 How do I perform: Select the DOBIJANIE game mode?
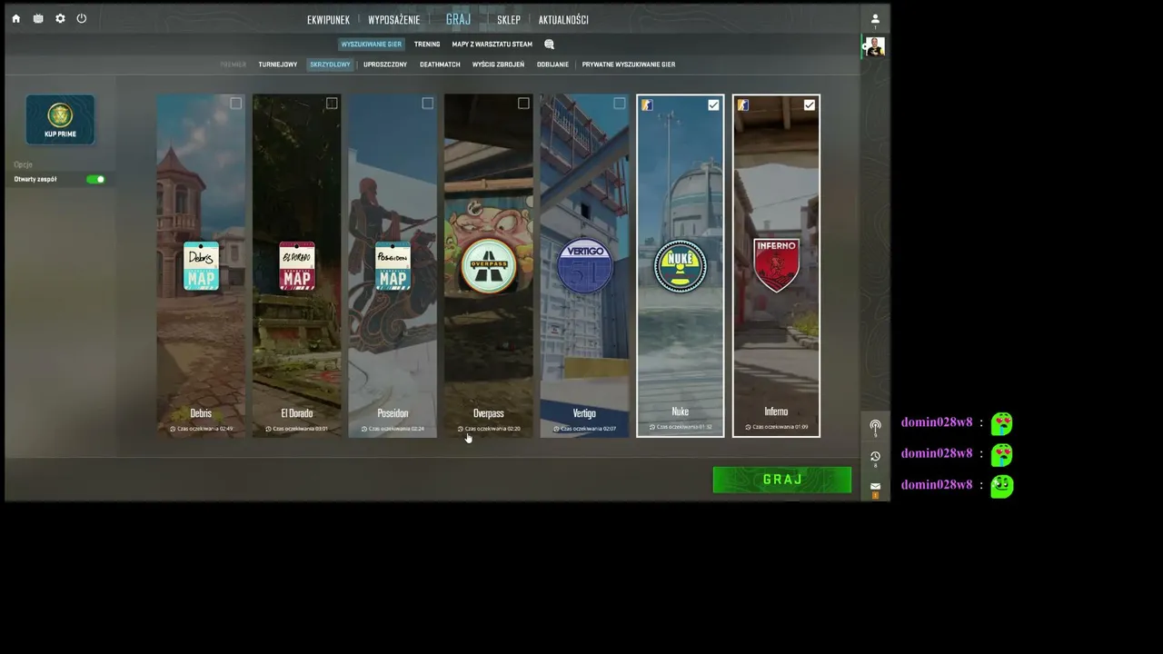[x=552, y=64]
